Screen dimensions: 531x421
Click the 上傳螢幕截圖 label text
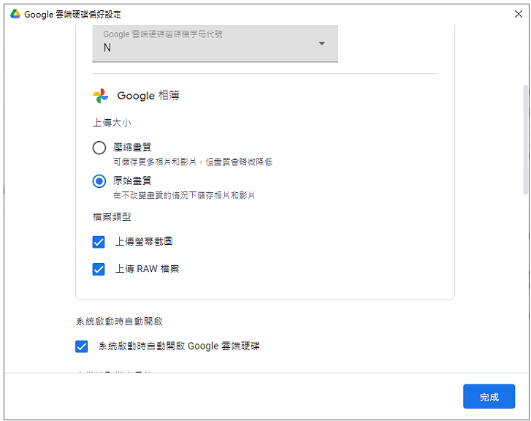click(x=145, y=242)
